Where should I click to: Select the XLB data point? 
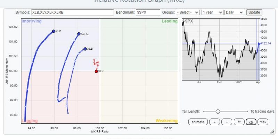pyautogui.click(x=85, y=49)
